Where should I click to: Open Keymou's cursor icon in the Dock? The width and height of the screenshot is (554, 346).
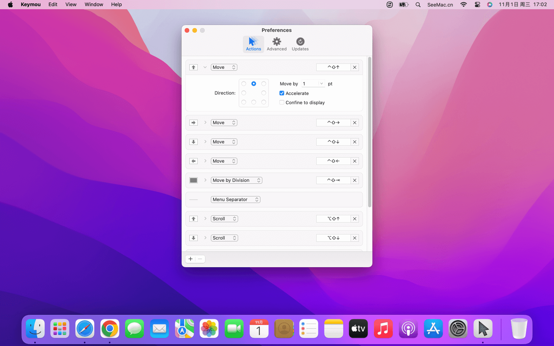tap(483, 329)
